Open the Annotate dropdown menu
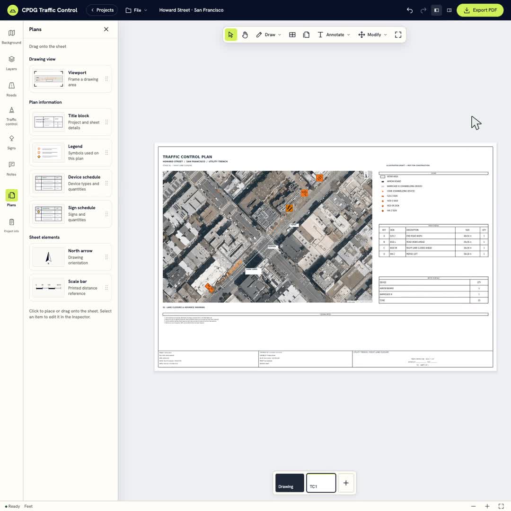Image resolution: width=511 pixels, height=511 pixels. pyautogui.click(x=334, y=35)
